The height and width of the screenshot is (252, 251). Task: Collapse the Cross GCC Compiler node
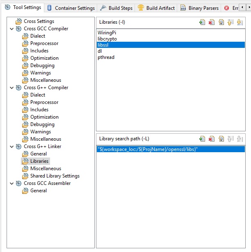click(11, 29)
